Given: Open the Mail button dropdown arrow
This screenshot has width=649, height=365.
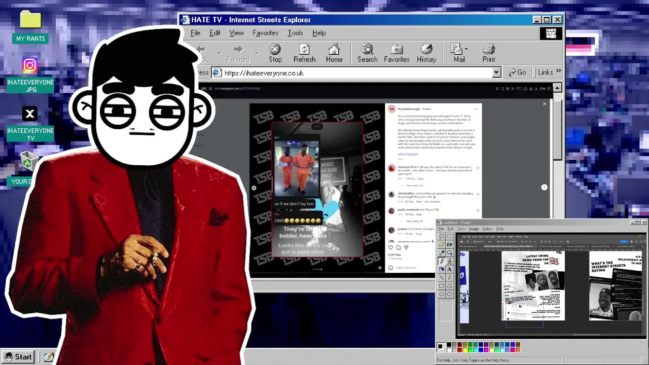Looking at the screenshot, I should click(x=466, y=49).
